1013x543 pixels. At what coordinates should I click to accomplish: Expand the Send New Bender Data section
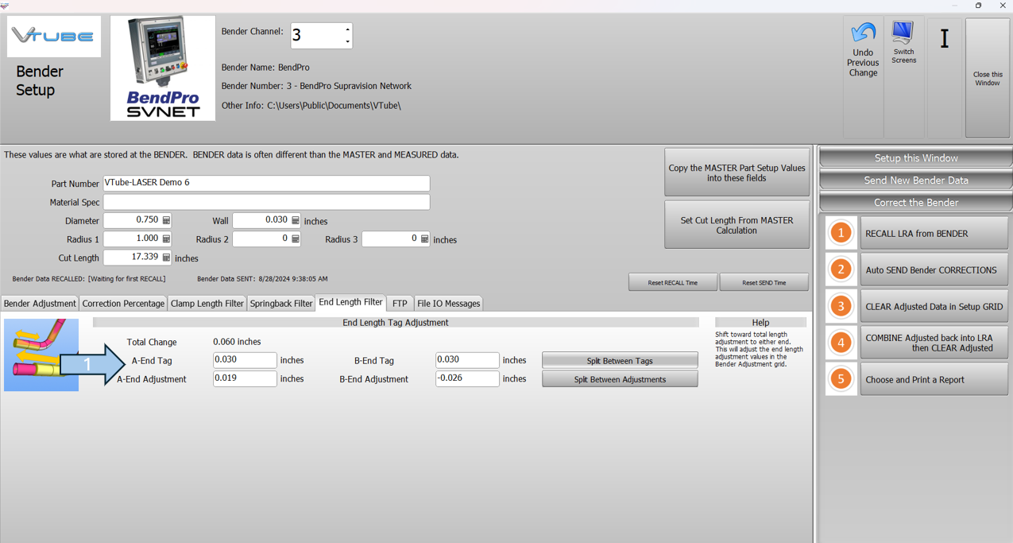pos(916,180)
